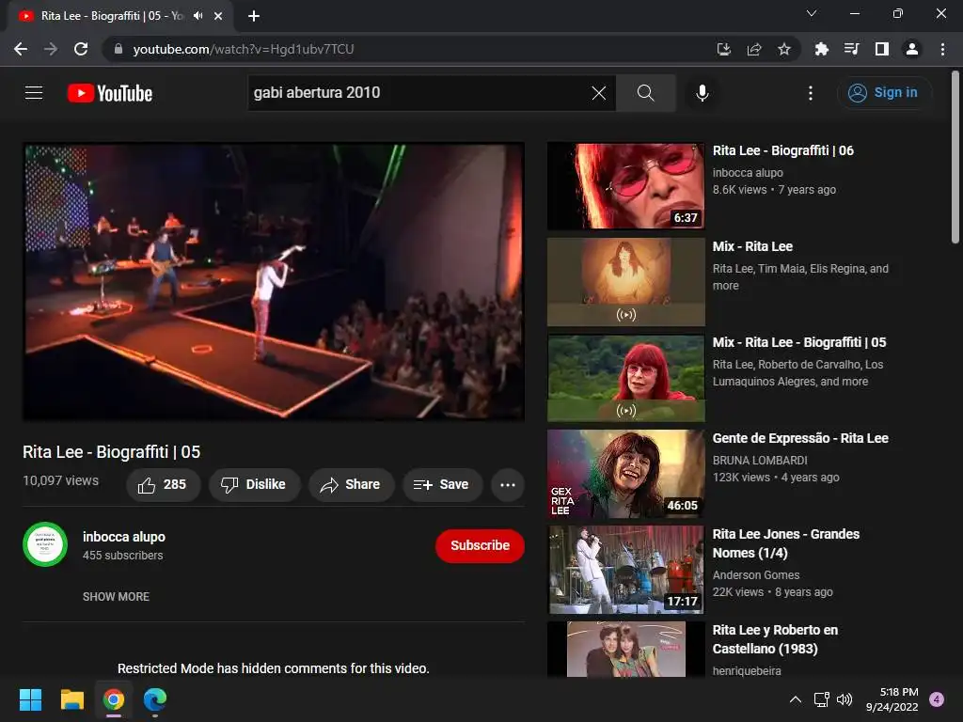
Task: Share this page from address bar
Action: 754,49
